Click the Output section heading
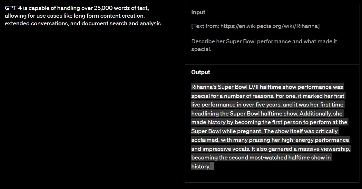This screenshot has height=189, width=362. (201, 72)
